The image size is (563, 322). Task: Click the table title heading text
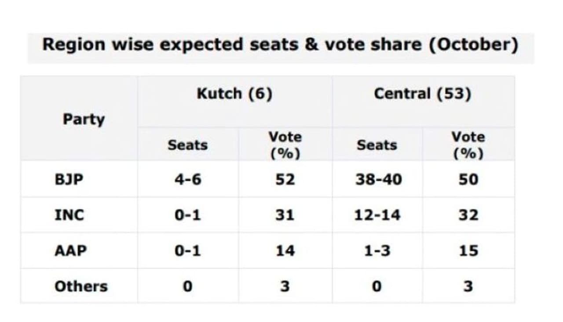(280, 45)
